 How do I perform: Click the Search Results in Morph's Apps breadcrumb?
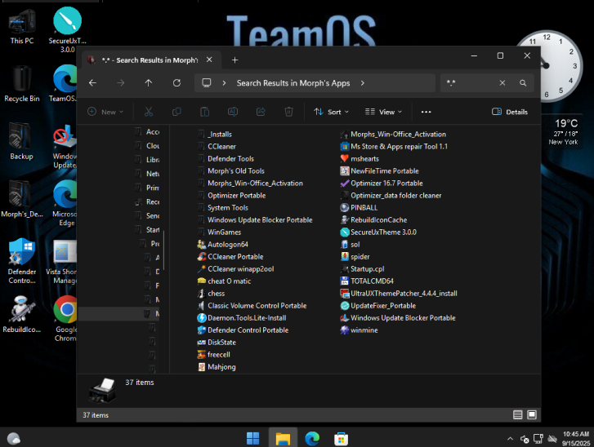tap(293, 83)
